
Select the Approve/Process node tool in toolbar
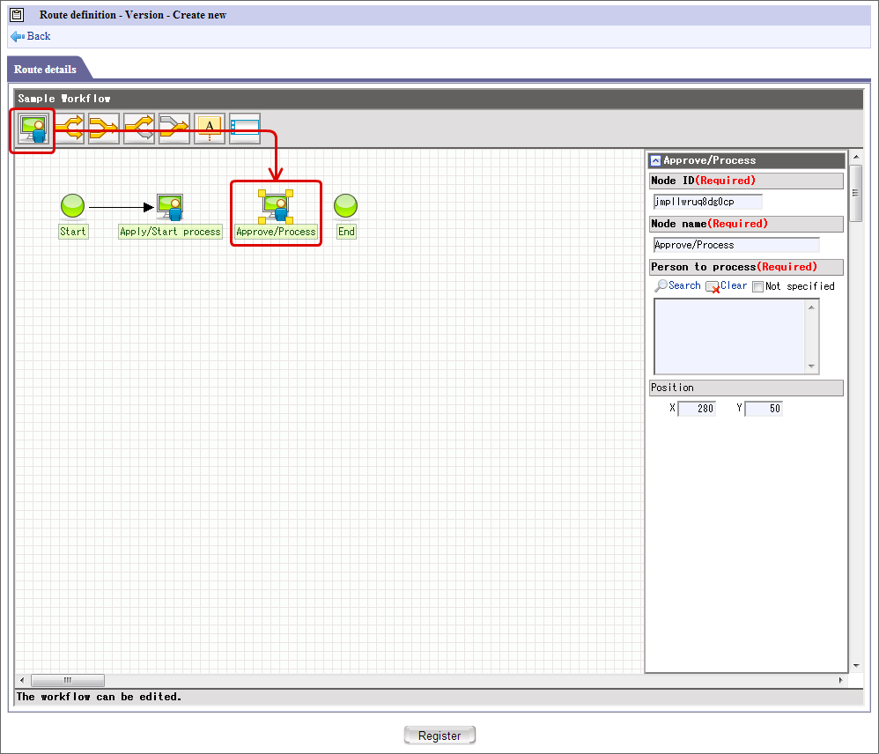(x=33, y=129)
